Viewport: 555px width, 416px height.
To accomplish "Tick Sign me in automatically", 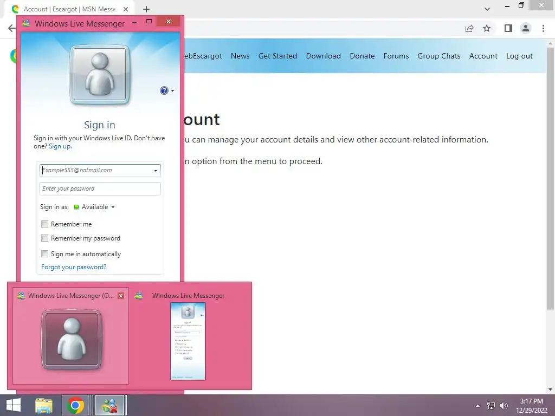I will click(44, 253).
